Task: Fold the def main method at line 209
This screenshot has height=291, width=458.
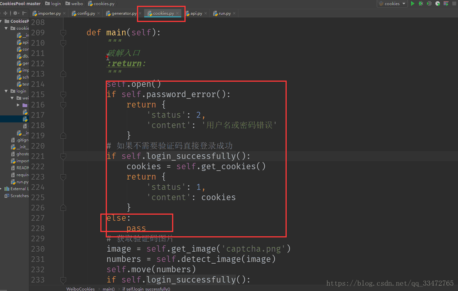Action: point(63,33)
